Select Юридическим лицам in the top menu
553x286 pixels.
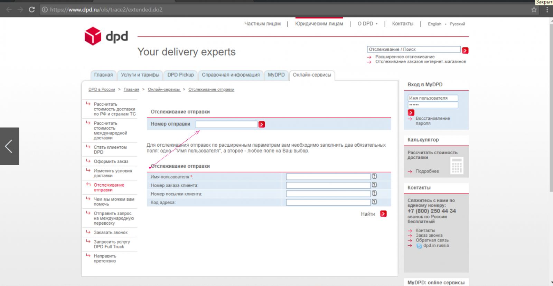[319, 24]
